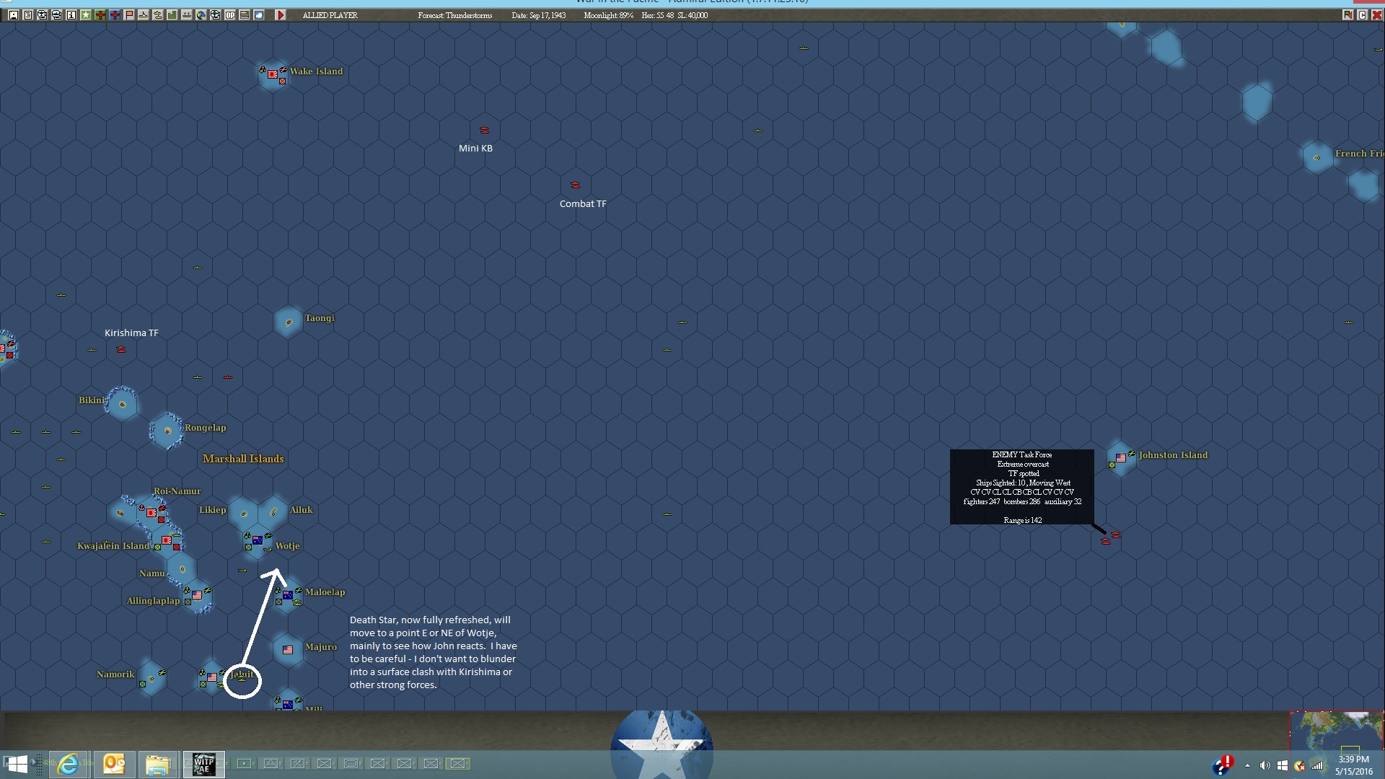The width and height of the screenshot is (1385, 779).
Task: Click the crosshair target toolbar icon
Action: click(216, 15)
